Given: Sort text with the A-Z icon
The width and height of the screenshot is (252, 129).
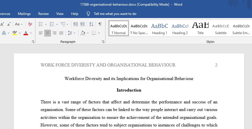Looking at the screenshot, I should tap(91, 24).
